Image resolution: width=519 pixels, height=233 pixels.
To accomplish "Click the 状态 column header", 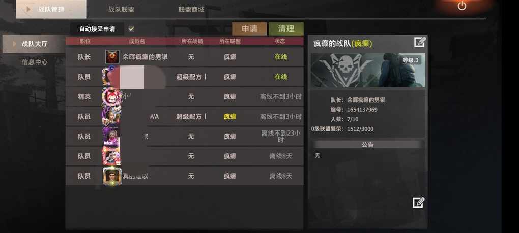I will 280,41.
